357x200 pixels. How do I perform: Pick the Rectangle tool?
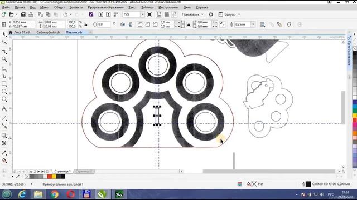(4, 84)
